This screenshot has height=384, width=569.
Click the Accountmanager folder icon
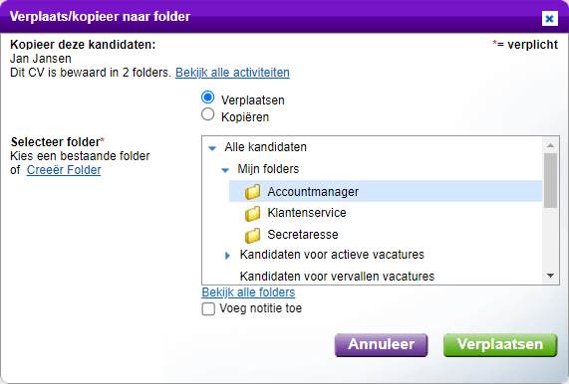pos(252,192)
